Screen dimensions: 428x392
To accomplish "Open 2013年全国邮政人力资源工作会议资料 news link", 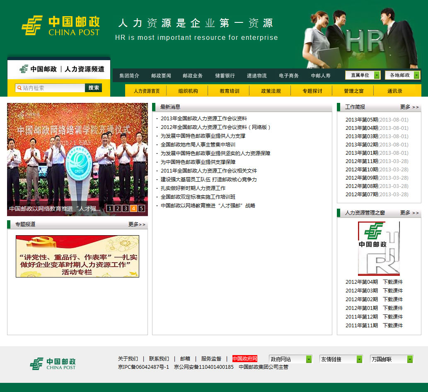I will click(x=203, y=118).
